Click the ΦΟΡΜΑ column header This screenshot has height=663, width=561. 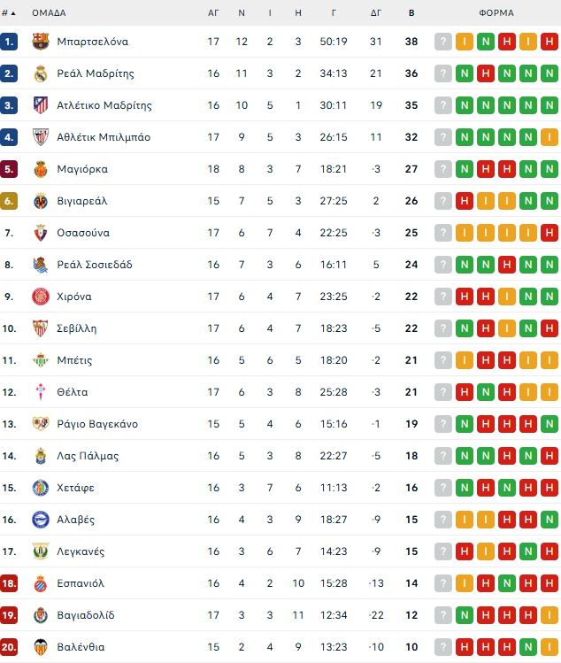(496, 13)
